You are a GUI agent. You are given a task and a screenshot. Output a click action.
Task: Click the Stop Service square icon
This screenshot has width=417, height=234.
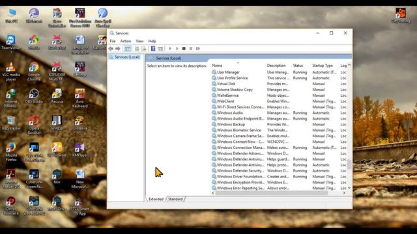point(184,49)
